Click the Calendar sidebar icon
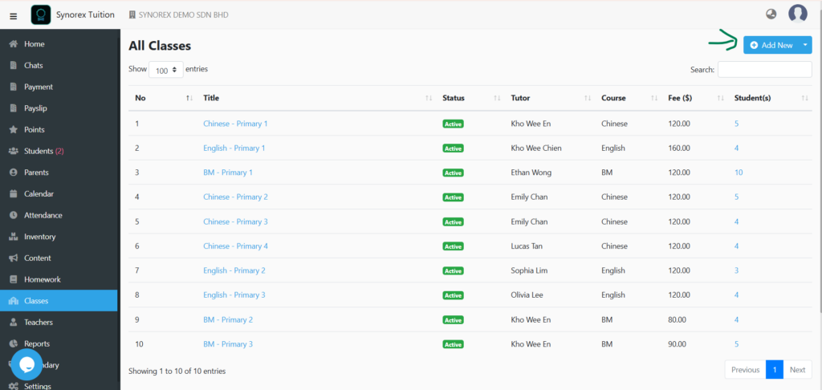Screen dimensions: 822x390 click(x=14, y=194)
